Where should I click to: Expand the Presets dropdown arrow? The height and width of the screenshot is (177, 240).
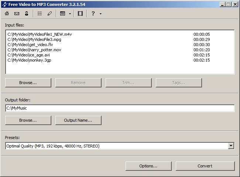point(231,146)
